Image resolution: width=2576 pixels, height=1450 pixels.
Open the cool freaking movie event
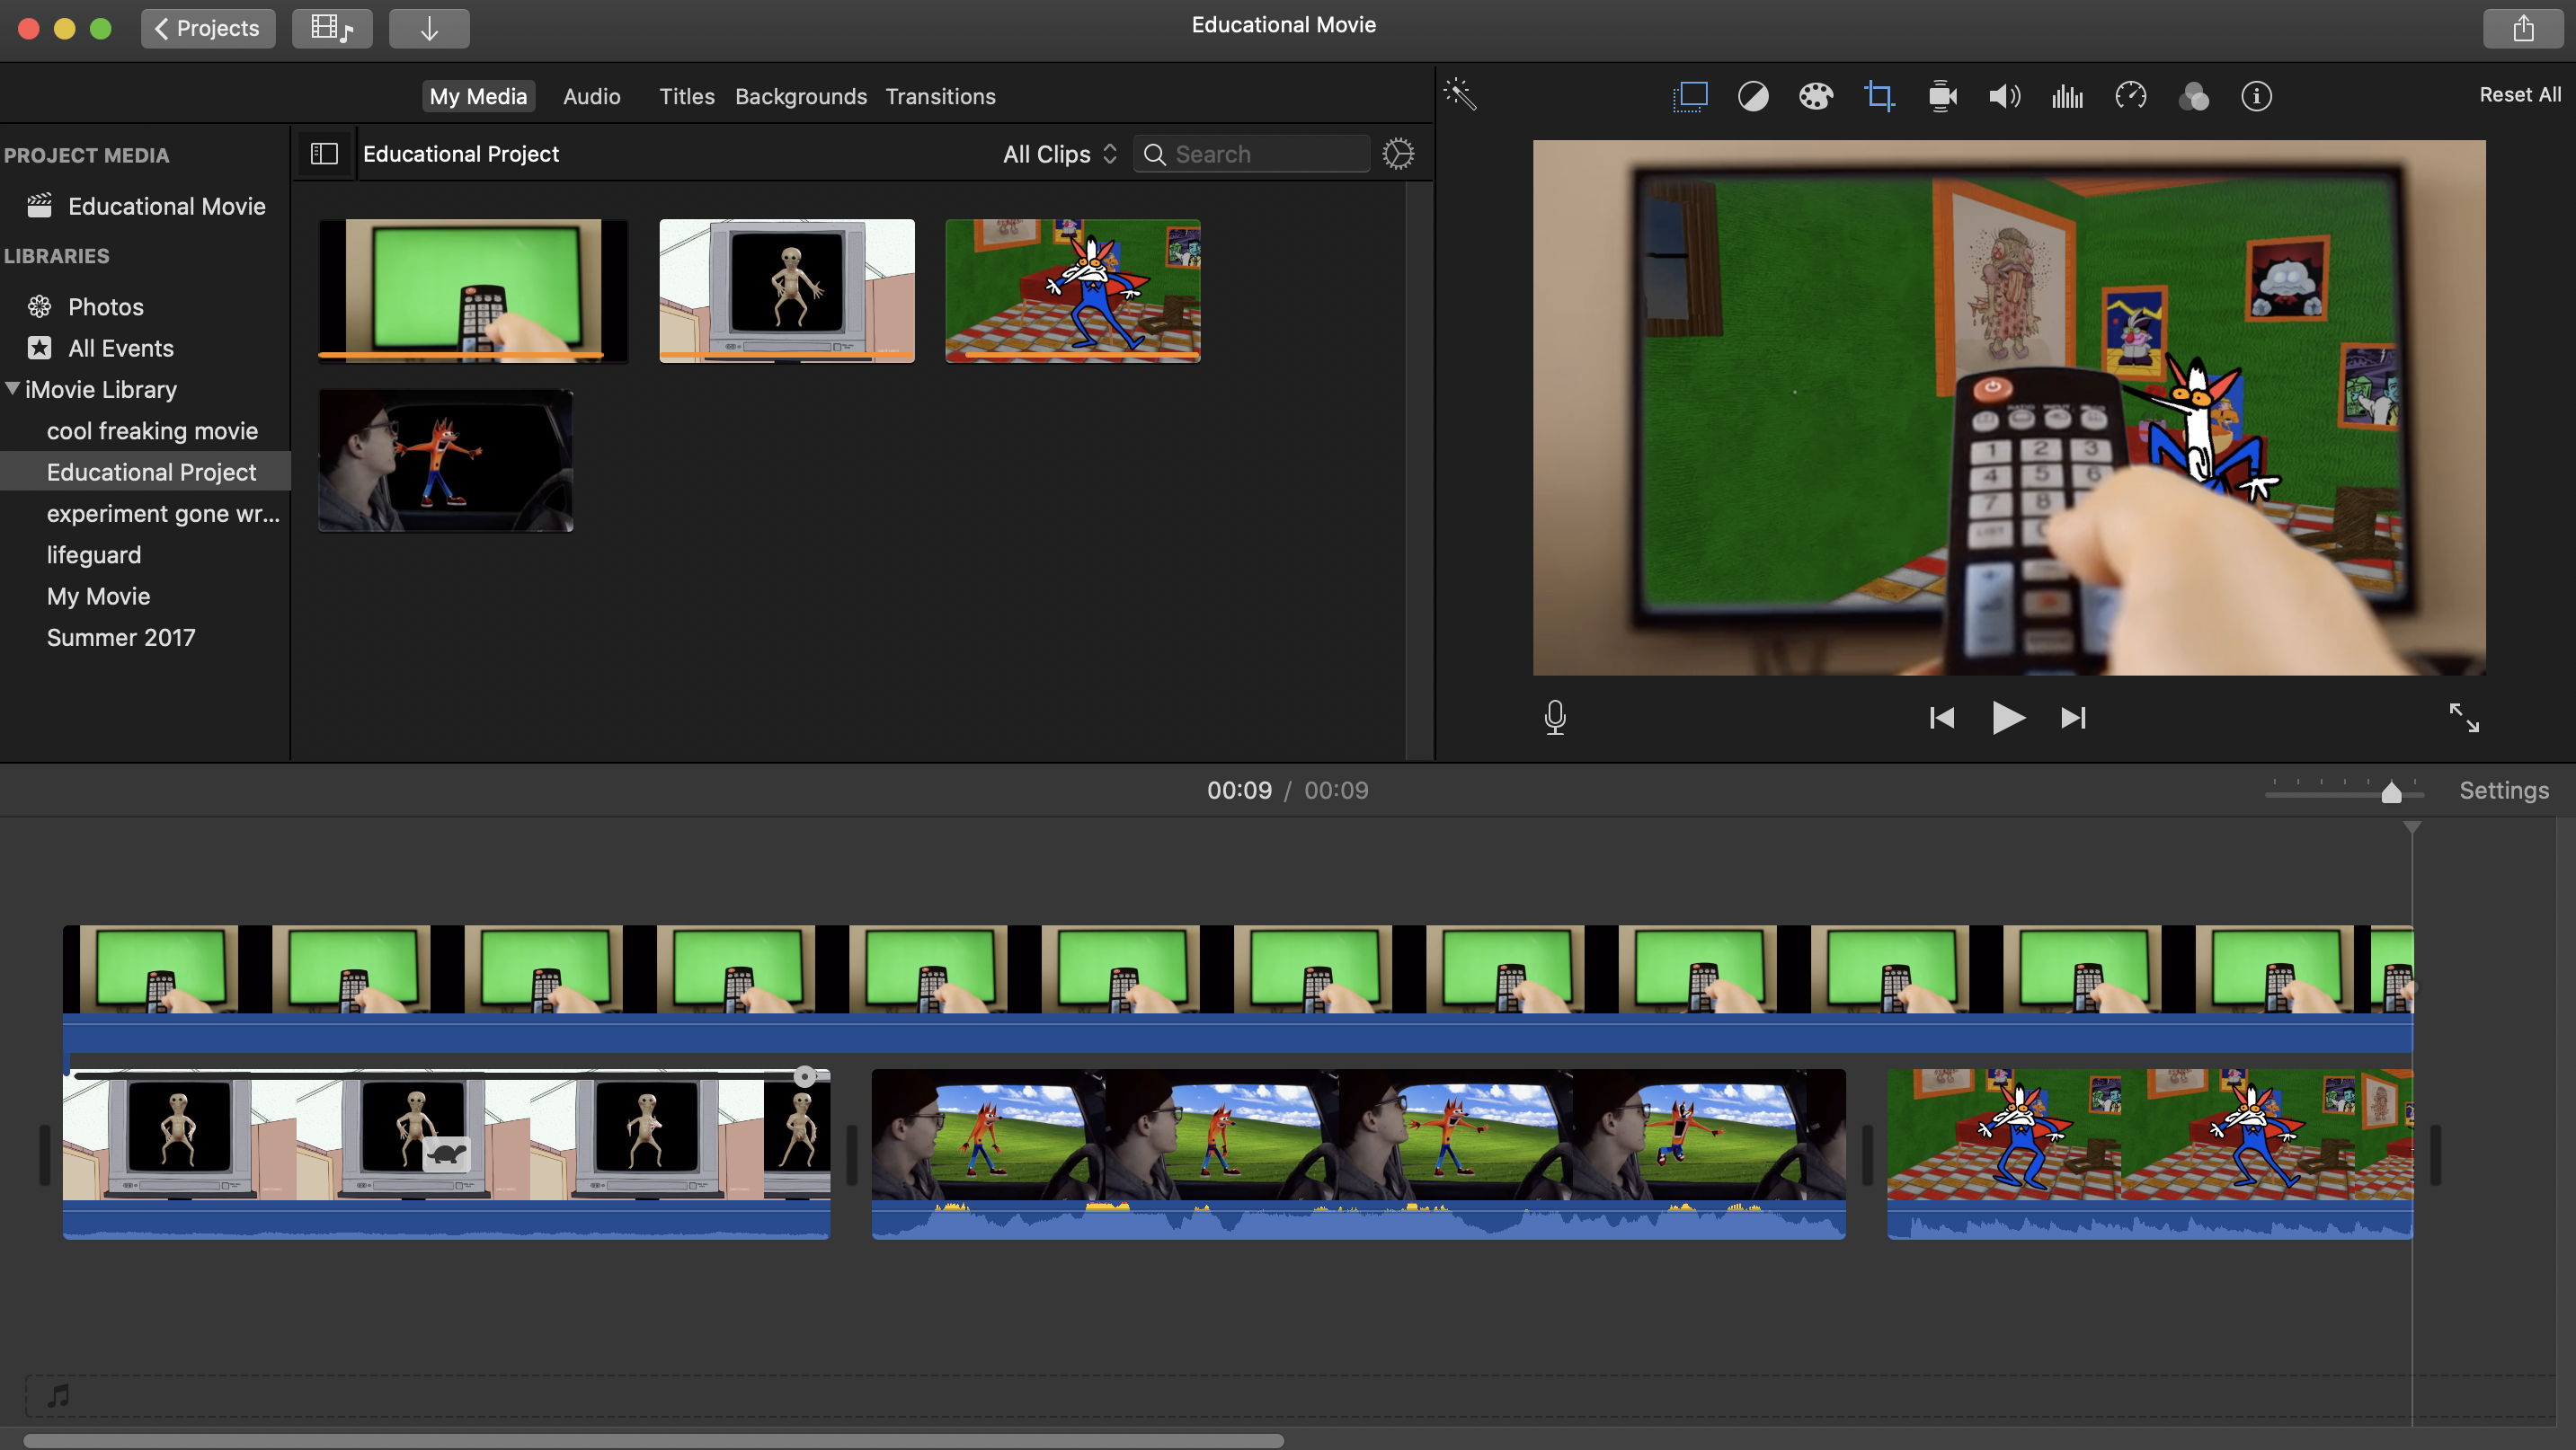pyautogui.click(x=152, y=430)
